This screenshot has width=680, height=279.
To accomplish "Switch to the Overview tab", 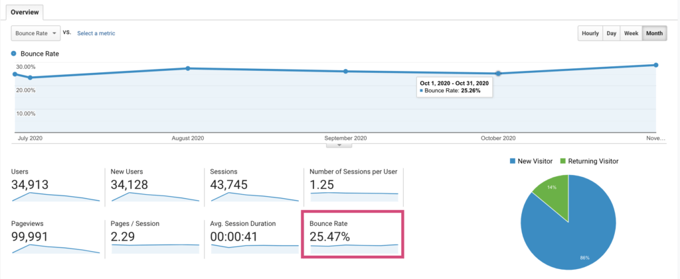I will coord(25,12).
